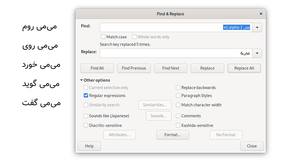Open the Help page
Viewport: 292px width, 163px height.
pyautogui.click(x=89, y=146)
